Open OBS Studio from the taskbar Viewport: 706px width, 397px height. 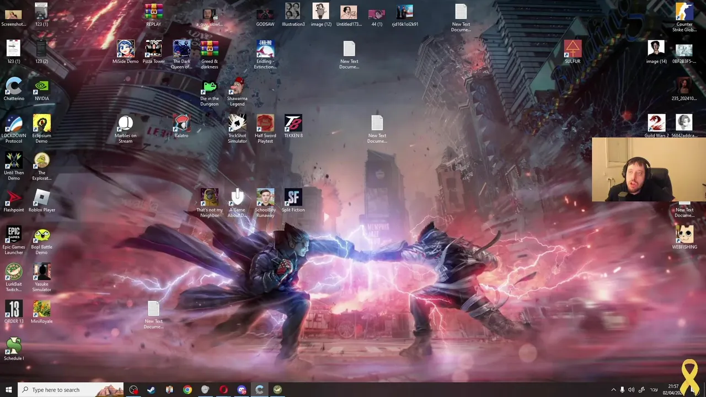[133, 390]
